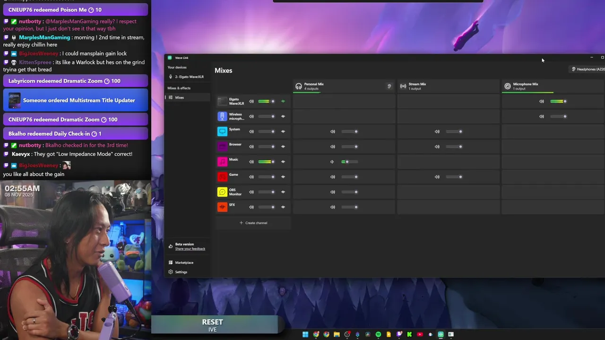Open Kick app from the taskbar
The height and width of the screenshot is (340, 605).
409,334
